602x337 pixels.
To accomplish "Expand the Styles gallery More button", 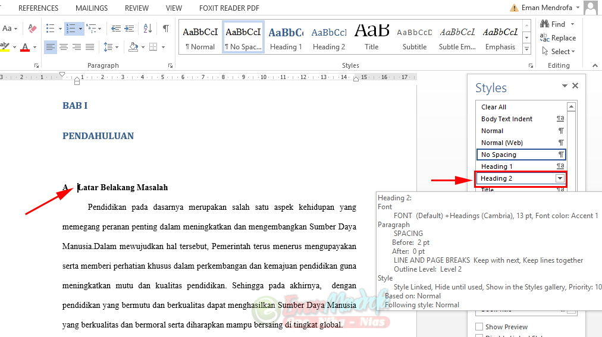I will [x=527, y=49].
